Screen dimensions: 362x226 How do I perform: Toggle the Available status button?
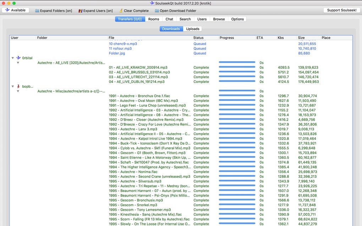[16, 10]
